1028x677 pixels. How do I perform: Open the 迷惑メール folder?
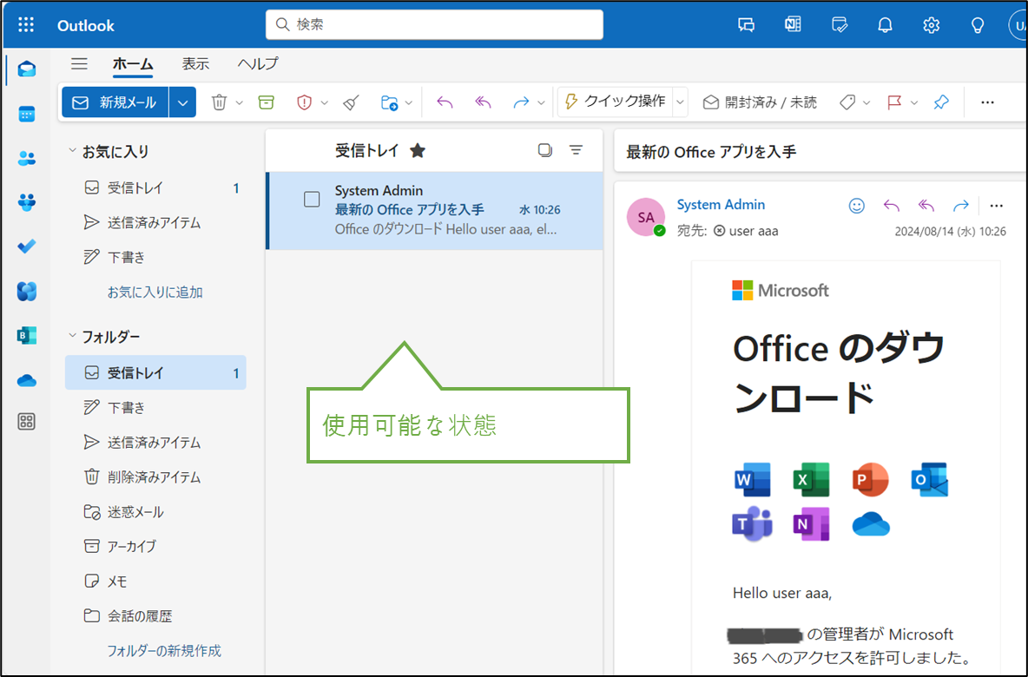click(x=155, y=512)
